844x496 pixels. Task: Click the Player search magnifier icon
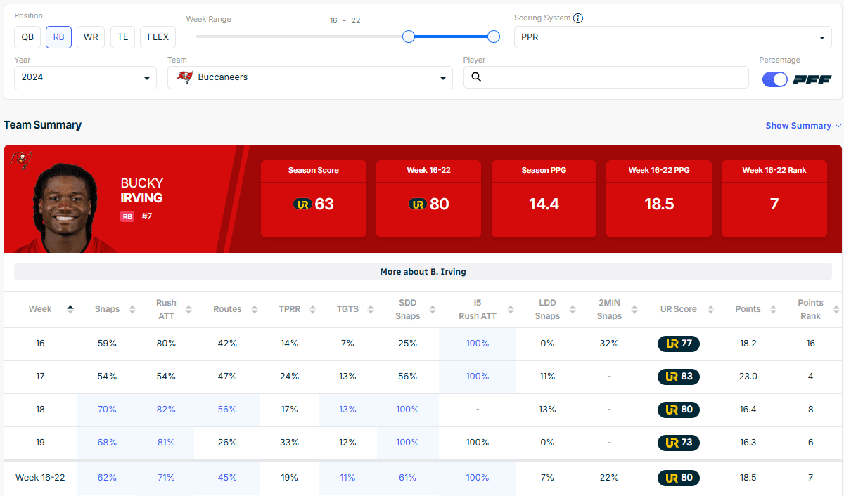(x=476, y=77)
